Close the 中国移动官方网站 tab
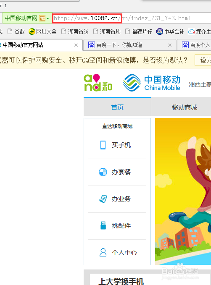The height and width of the screenshot is (285, 211). [x=76, y=45]
